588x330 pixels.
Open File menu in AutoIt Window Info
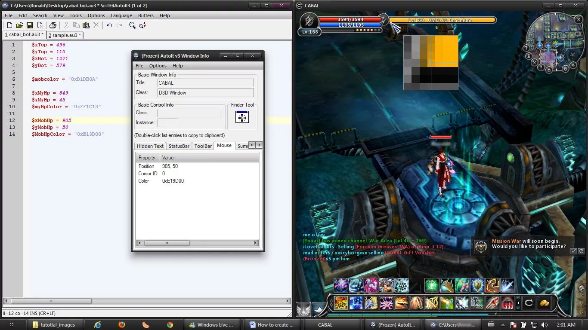[x=139, y=66]
